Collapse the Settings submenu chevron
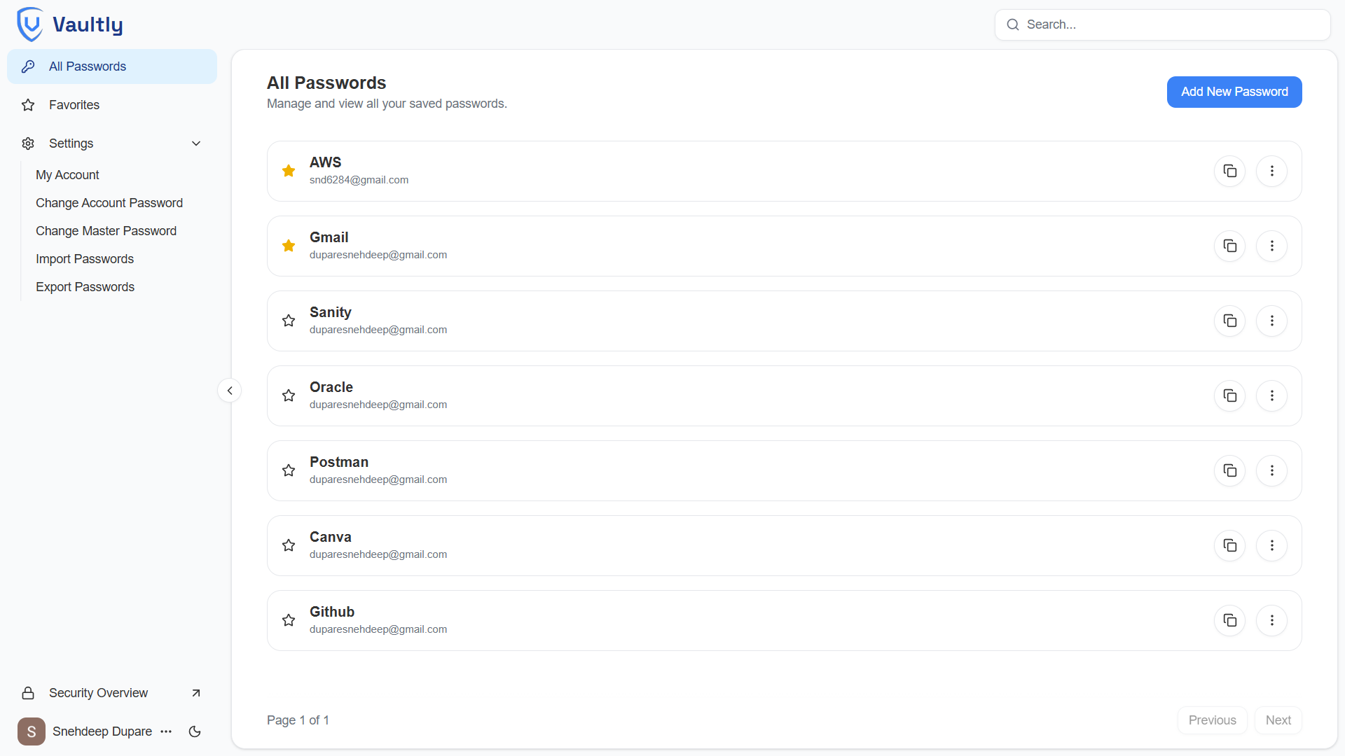 [x=196, y=143]
